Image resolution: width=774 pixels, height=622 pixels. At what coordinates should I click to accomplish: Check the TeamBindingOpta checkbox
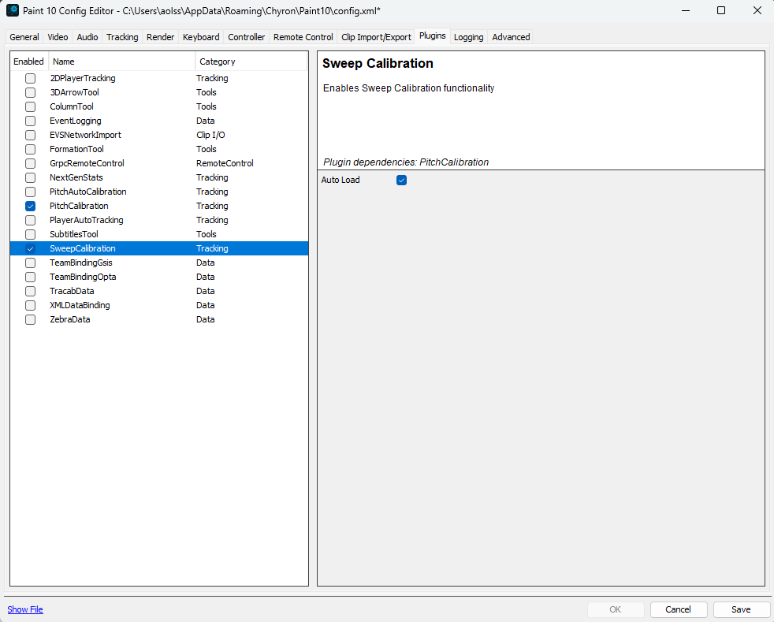coord(30,277)
